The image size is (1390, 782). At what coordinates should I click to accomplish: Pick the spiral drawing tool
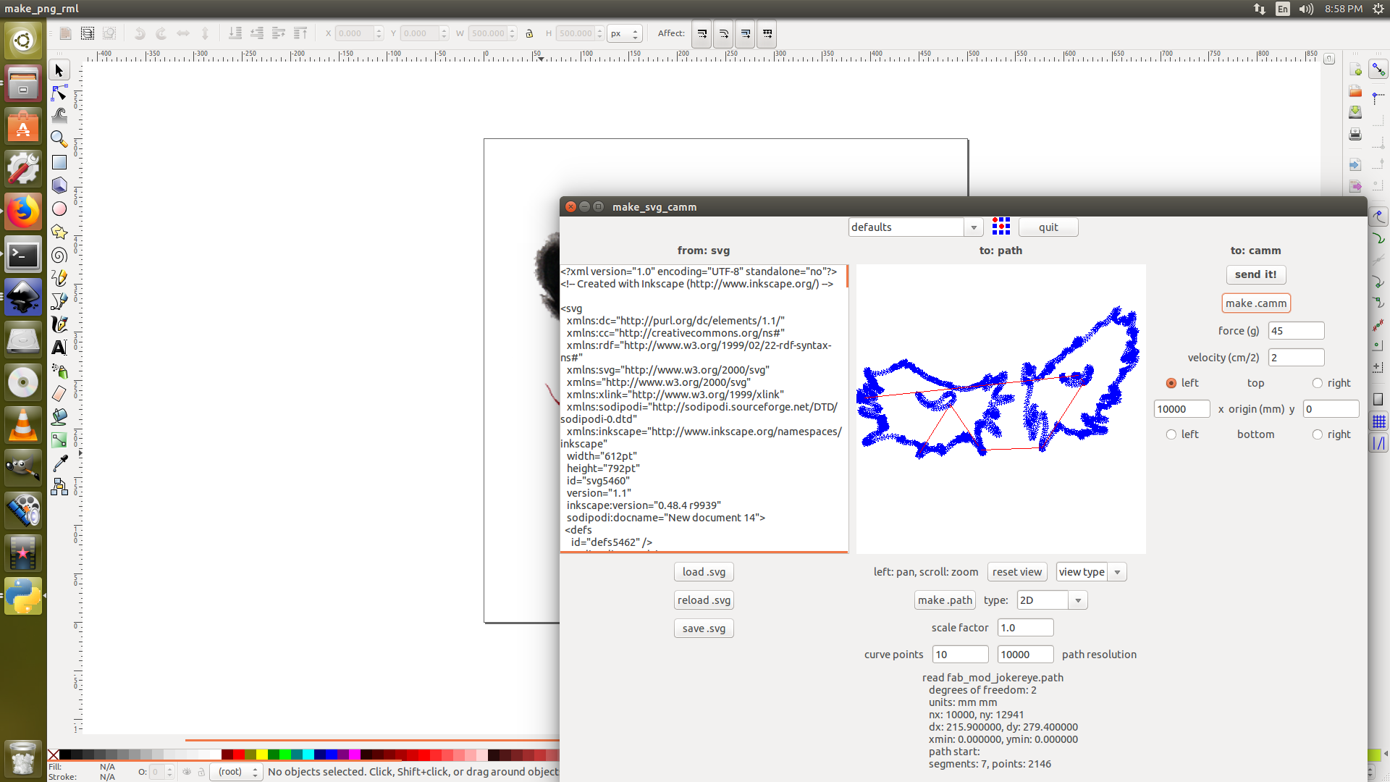59,255
